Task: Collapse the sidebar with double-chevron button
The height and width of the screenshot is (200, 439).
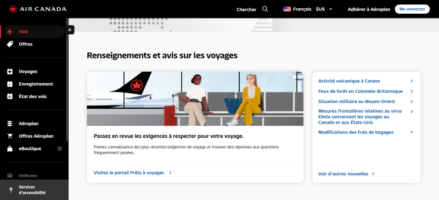Action: coord(70,30)
